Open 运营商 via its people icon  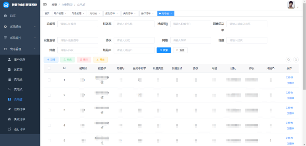(x=9, y=70)
